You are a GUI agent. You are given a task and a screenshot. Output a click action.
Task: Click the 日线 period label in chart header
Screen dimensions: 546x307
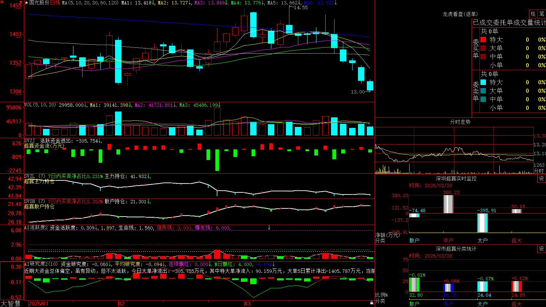55,3
